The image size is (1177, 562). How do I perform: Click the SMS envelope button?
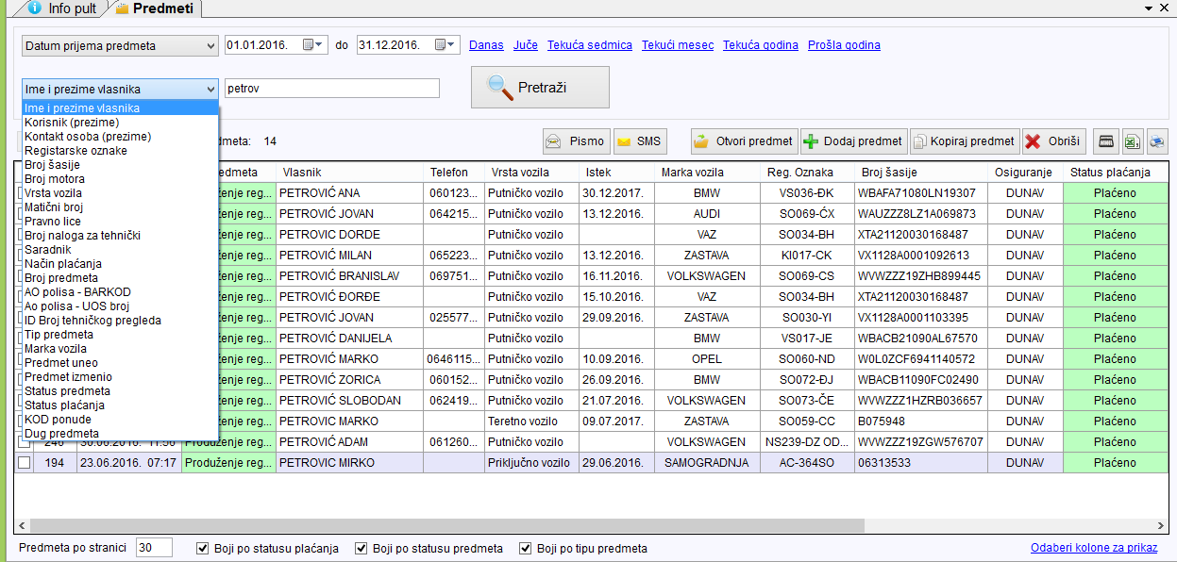pyautogui.click(x=640, y=141)
